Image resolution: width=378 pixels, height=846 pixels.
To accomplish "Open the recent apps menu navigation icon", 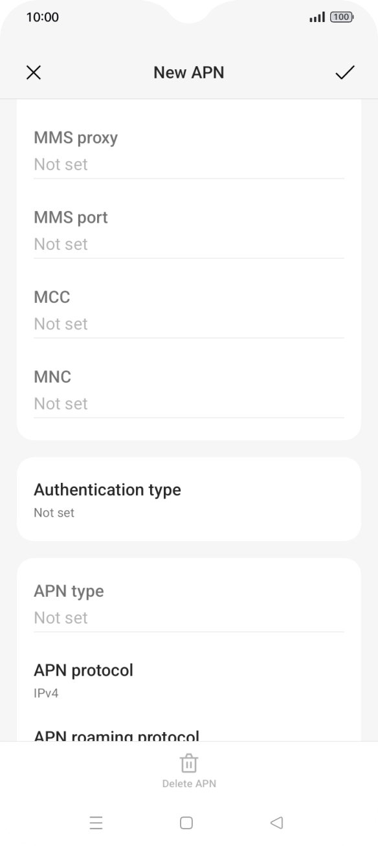I will (x=96, y=823).
